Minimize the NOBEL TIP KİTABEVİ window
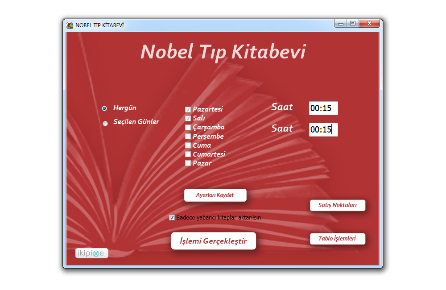This screenshot has height=290, width=446. pyautogui.click(x=340, y=24)
